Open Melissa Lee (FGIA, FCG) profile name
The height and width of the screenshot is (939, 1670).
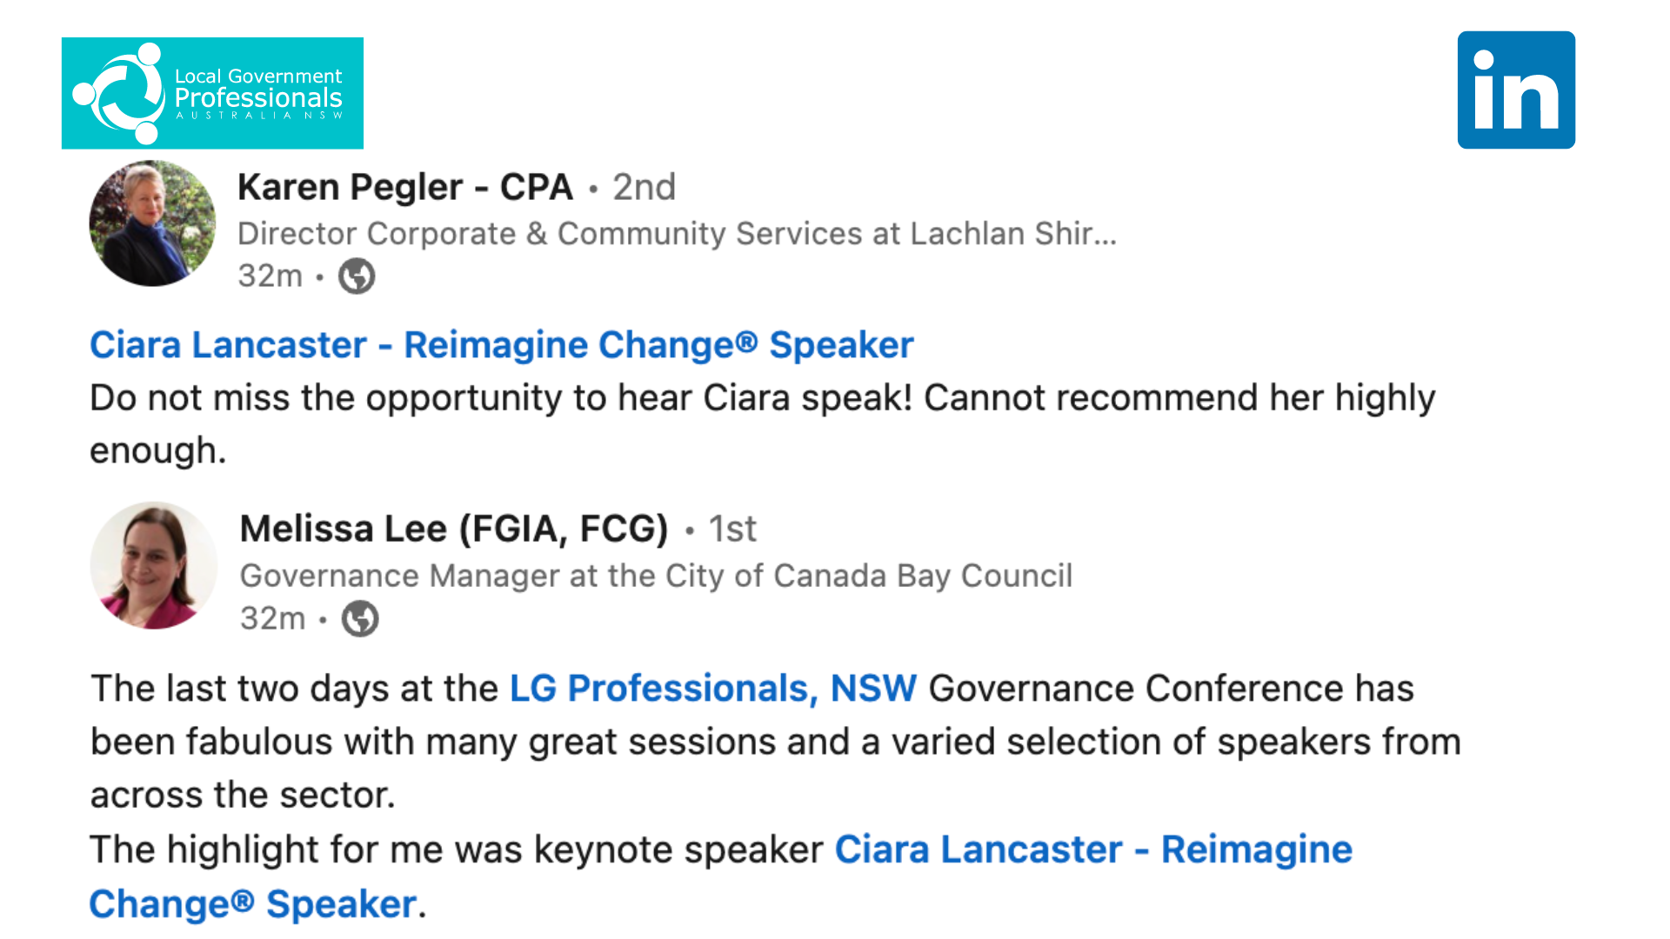[x=453, y=529]
